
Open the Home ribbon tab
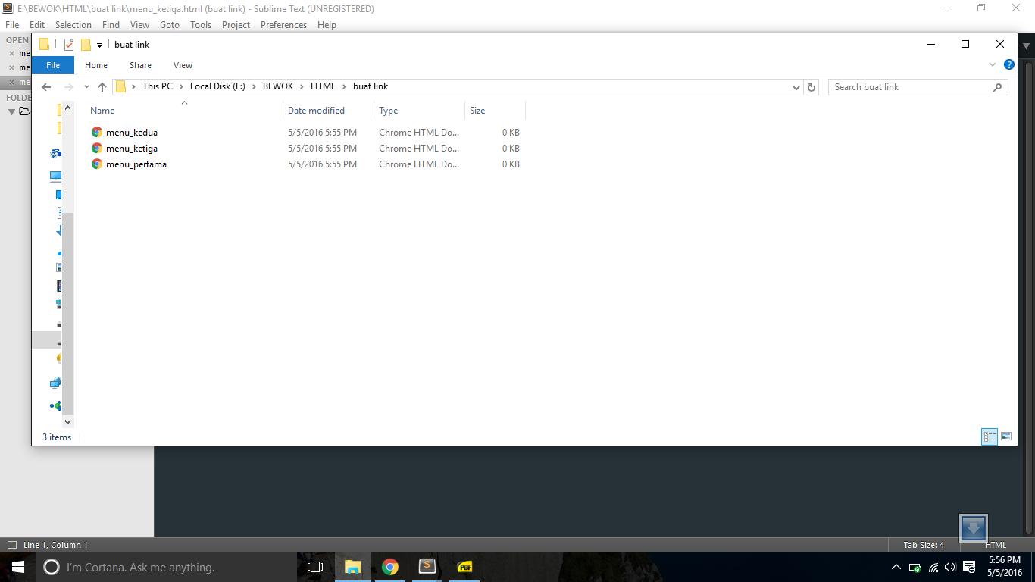[96, 65]
